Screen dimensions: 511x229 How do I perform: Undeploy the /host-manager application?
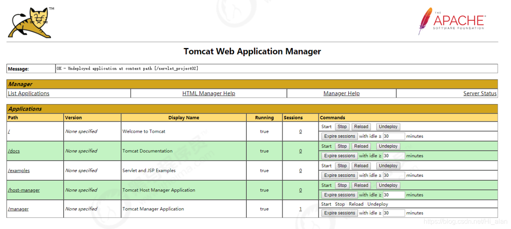coord(388,186)
